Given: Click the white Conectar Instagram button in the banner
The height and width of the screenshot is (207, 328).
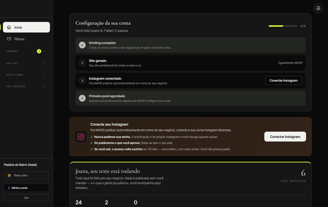Looking at the screenshot, I should click(285, 137).
